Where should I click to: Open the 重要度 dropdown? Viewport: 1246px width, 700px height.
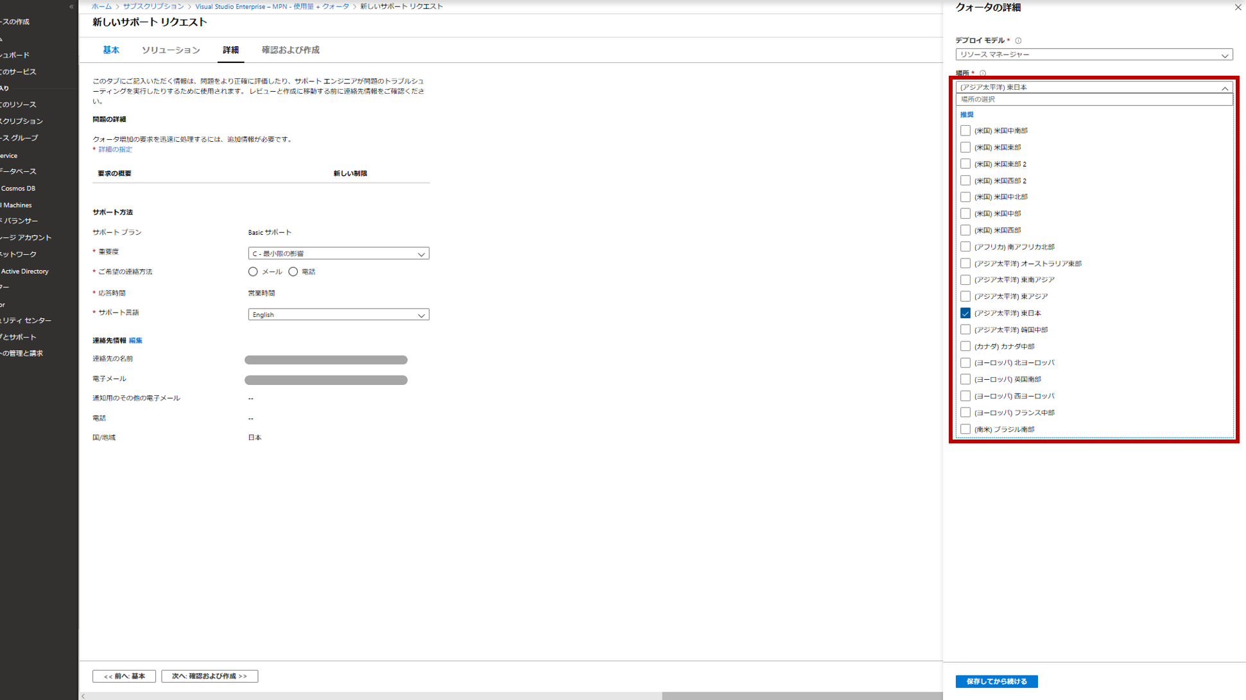(338, 254)
